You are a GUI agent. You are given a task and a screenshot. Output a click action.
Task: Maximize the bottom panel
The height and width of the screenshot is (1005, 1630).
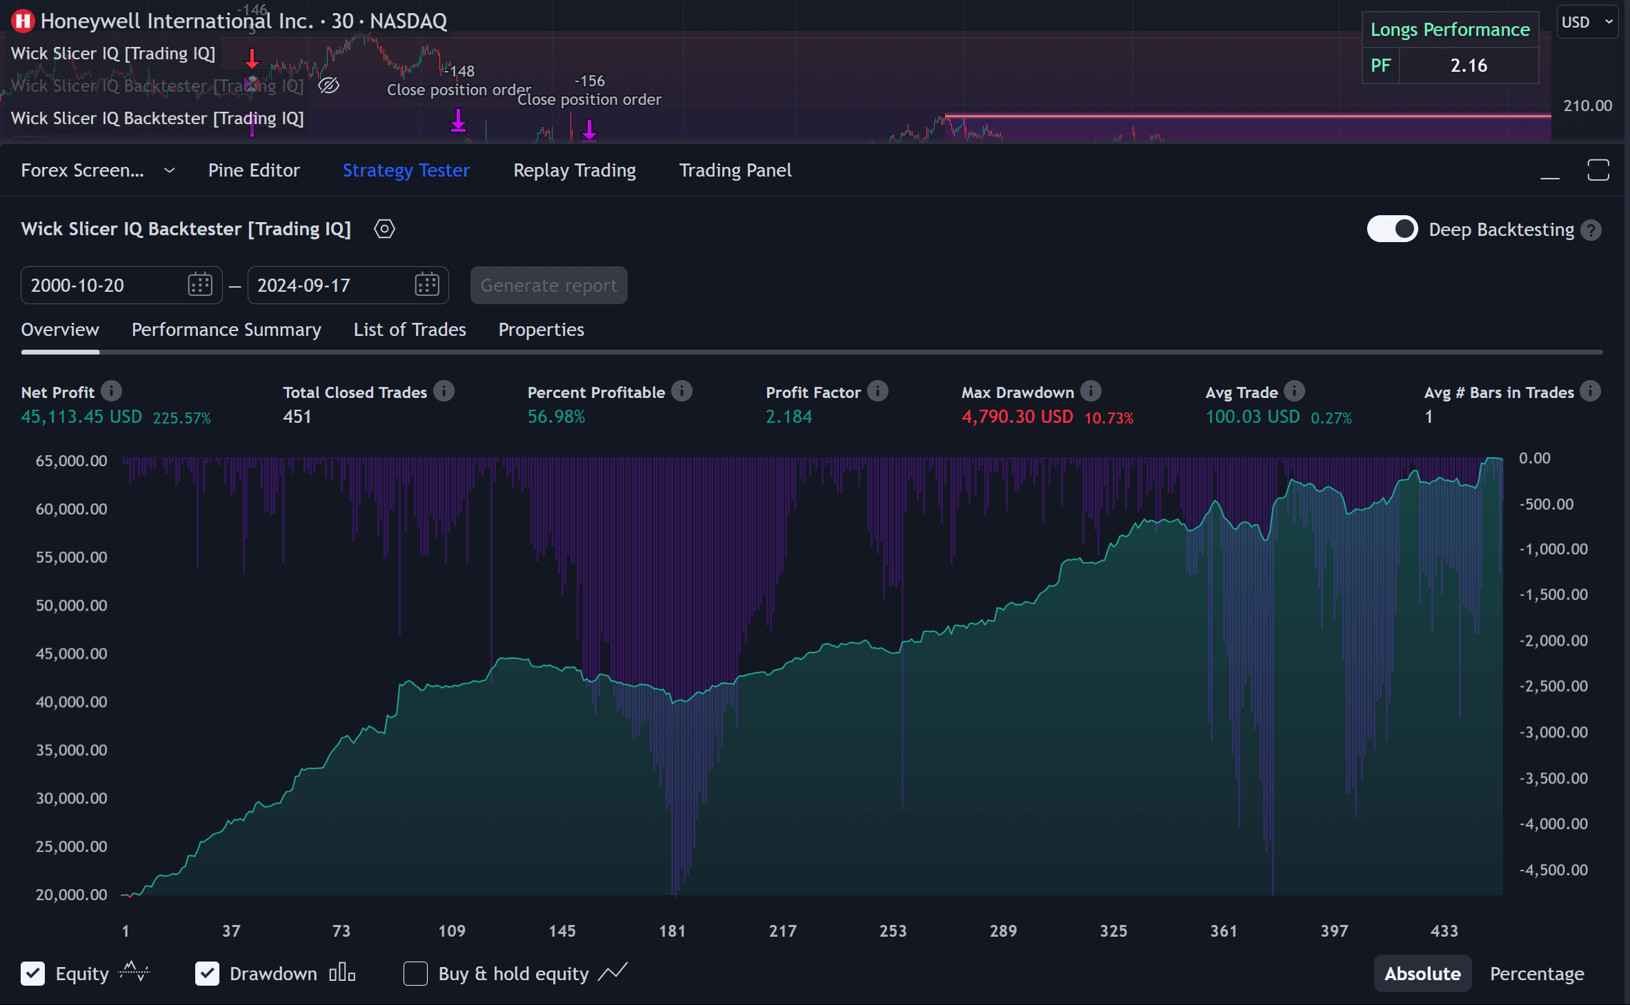point(1598,170)
